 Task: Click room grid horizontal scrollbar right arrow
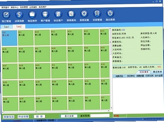[x=109, y=111]
